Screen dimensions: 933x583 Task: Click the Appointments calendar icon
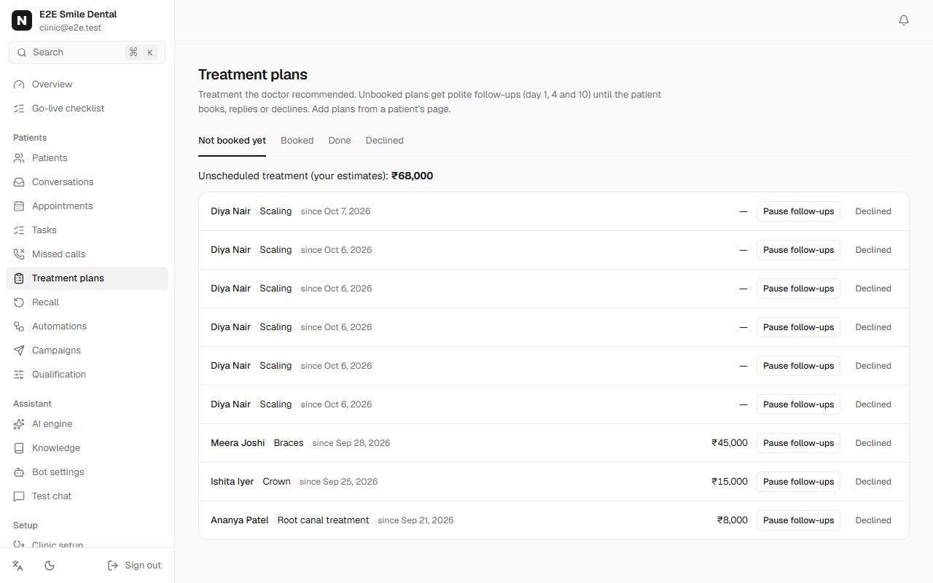click(x=19, y=206)
